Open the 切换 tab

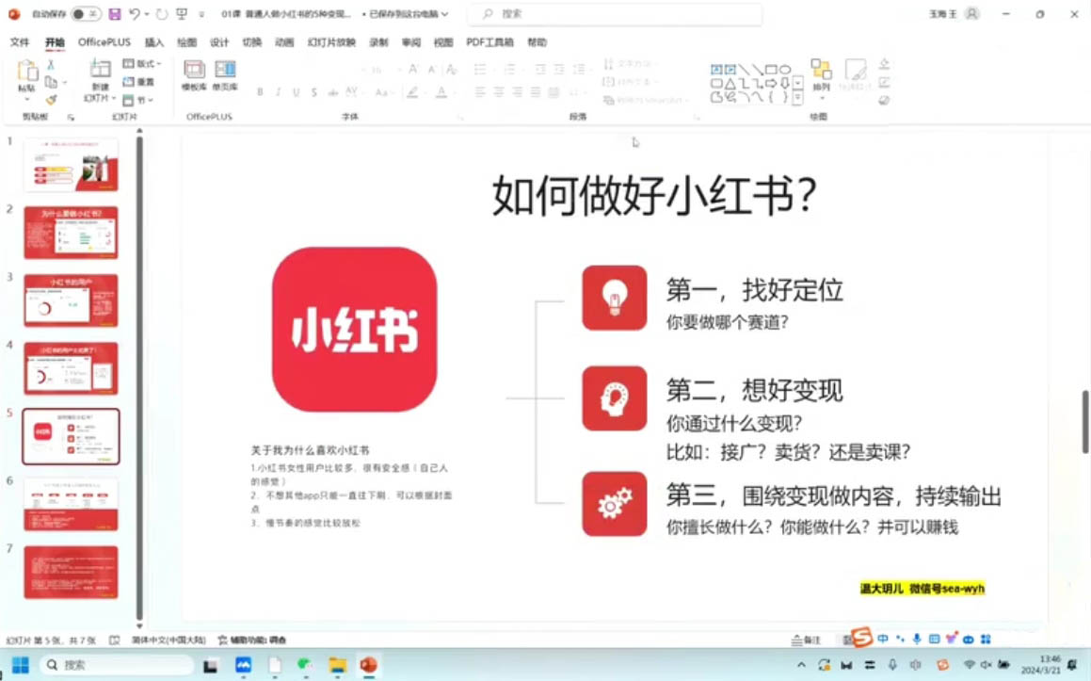pos(252,42)
